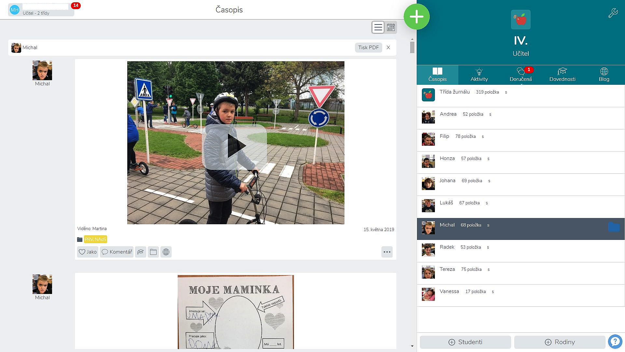The image size is (625, 352).
Task: Click the skills graduation cap icon on post
Action: tap(140, 252)
